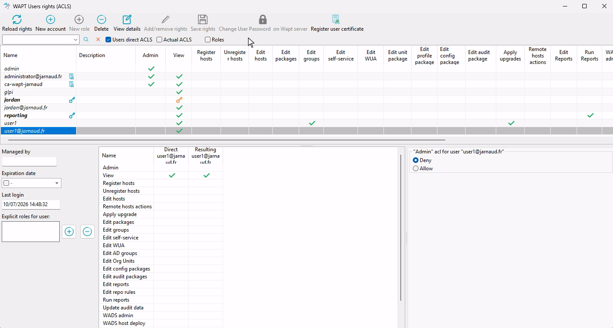Image resolution: width=613 pixels, height=328 pixels.
Task: Select Edit packages in rights list
Action: click(118, 222)
